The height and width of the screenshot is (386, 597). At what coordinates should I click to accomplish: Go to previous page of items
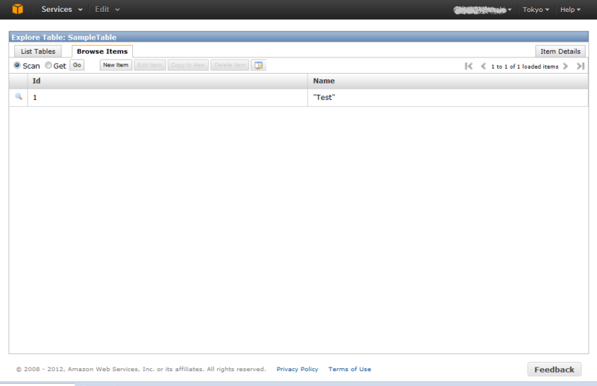tap(483, 66)
